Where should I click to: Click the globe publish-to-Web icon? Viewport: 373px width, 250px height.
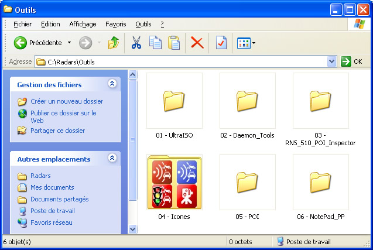(x=22, y=114)
